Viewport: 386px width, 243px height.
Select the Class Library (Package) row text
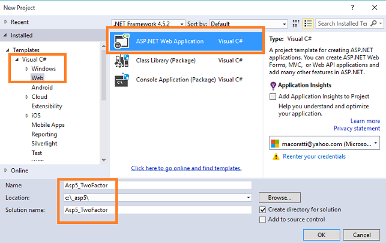pos(166,60)
